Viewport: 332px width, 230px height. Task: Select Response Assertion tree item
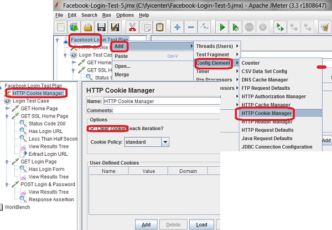tap(51, 200)
